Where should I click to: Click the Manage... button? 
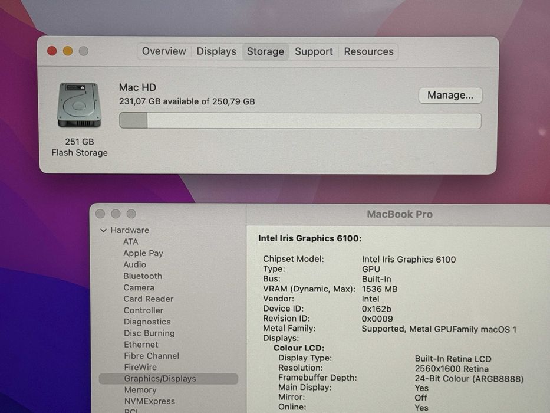point(450,95)
